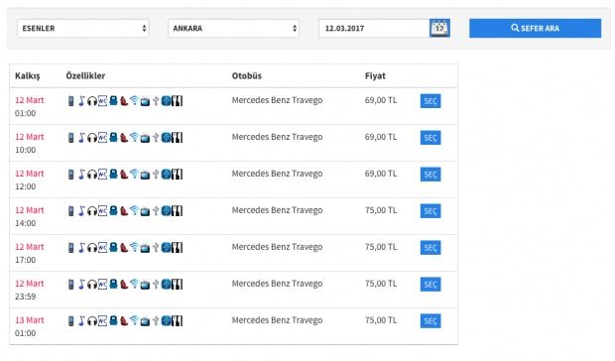Click the Fiyat column header
Image resolution: width=615 pixels, height=361 pixels.
[x=375, y=75]
